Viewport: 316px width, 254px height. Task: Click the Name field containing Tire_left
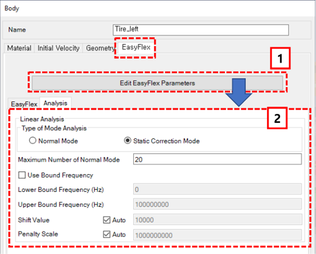(x=201, y=30)
